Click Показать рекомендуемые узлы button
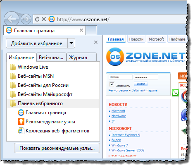Screen dimensions: 195x168 [57, 148]
